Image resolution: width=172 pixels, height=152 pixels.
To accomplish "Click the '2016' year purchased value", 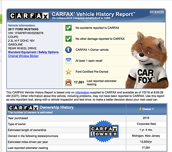I will [146, 118].
